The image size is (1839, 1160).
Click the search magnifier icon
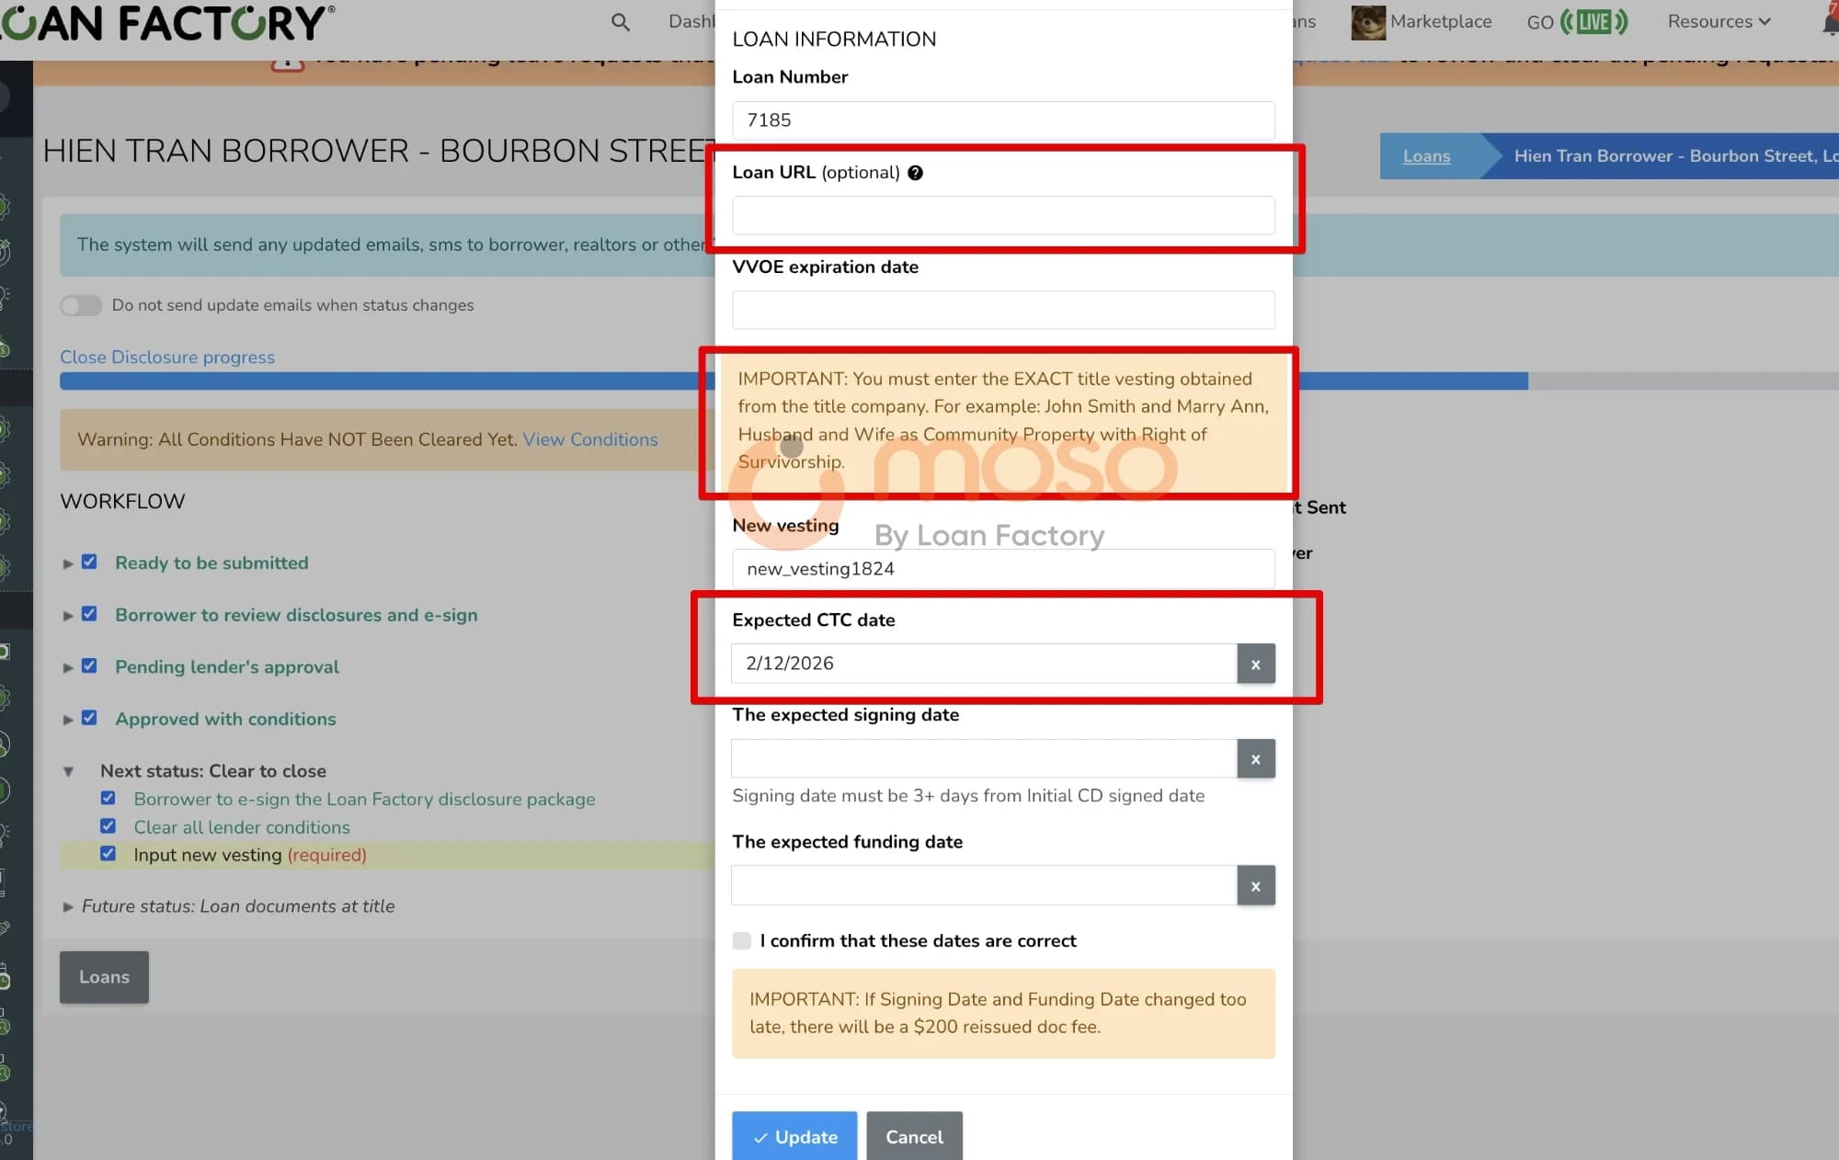click(621, 22)
